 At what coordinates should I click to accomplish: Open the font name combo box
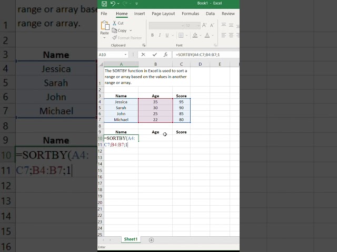pos(167,26)
